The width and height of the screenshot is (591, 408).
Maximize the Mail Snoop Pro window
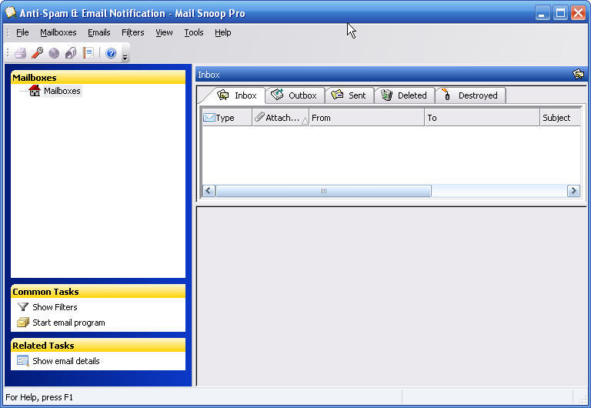click(x=560, y=13)
